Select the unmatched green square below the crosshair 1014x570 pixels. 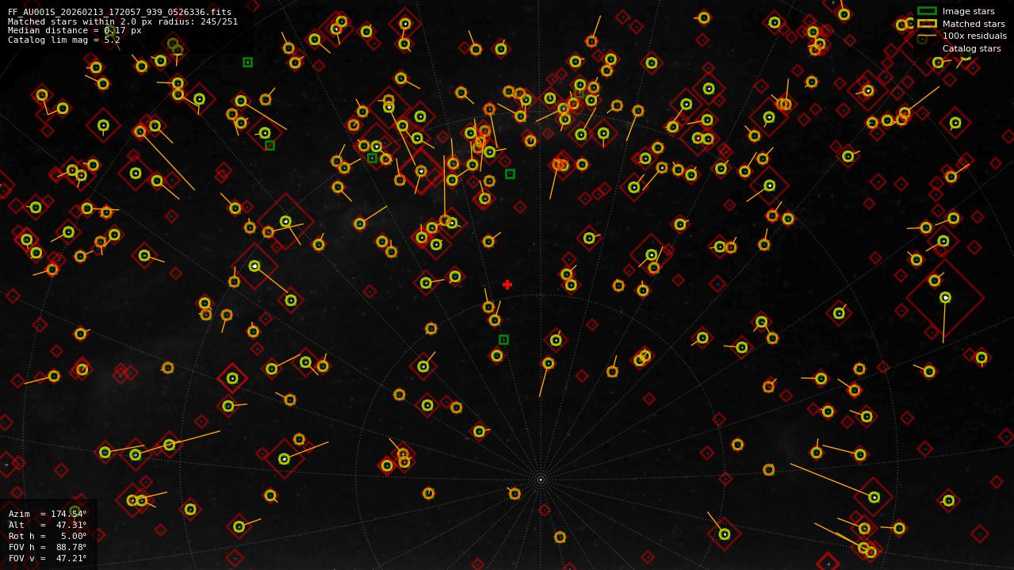click(x=503, y=339)
